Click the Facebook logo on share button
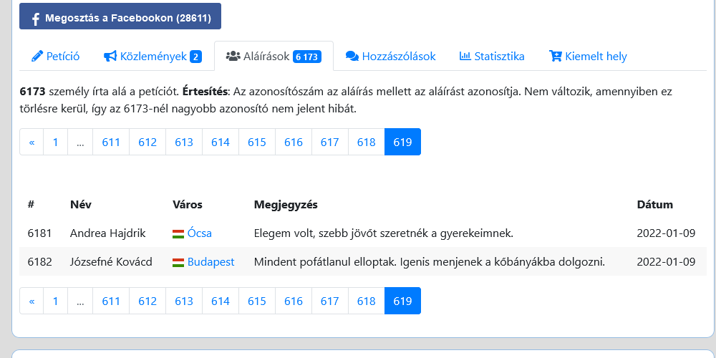The width and height of the screenshot is (716, 358). pyautogui.click(x=35, y=19)
